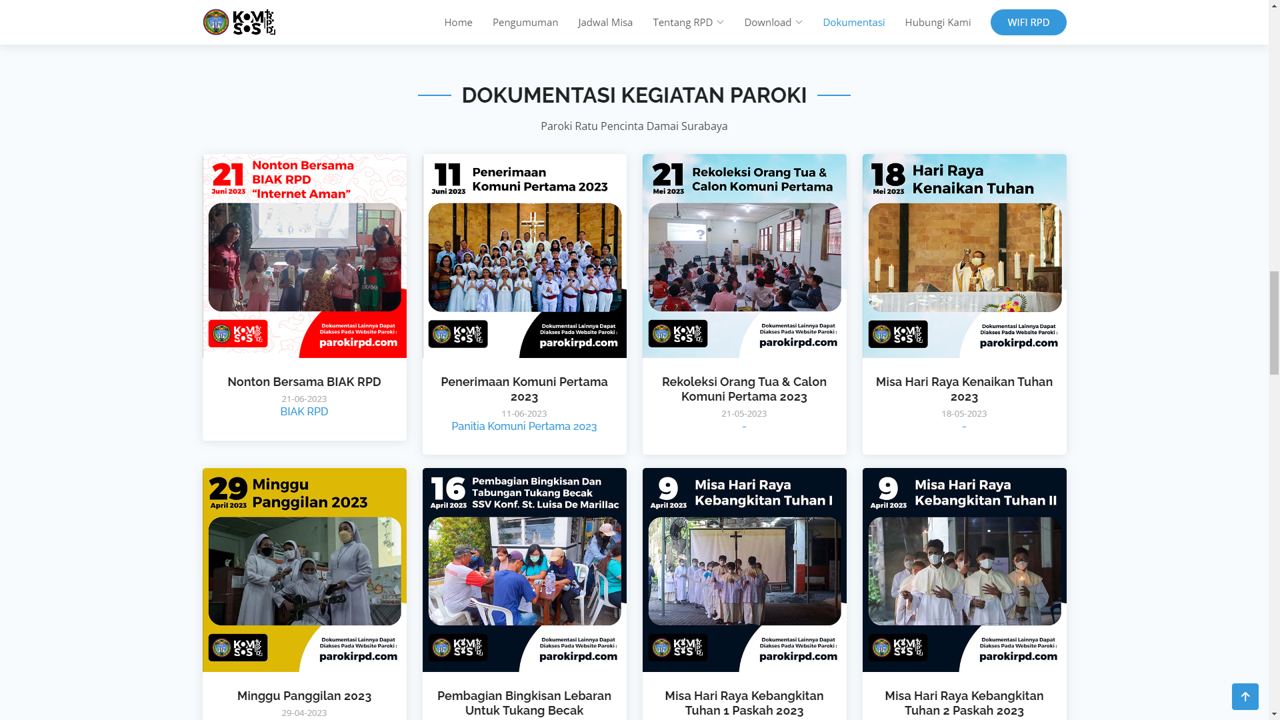Open Misa Hari Raya Kebangkitan Tuhan II poster
Screen dimensions: 1280x720
coord(964,570)
